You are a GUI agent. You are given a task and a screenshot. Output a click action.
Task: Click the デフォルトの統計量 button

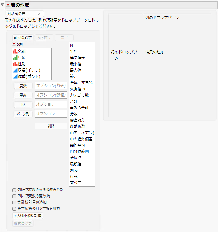point(28,215)
